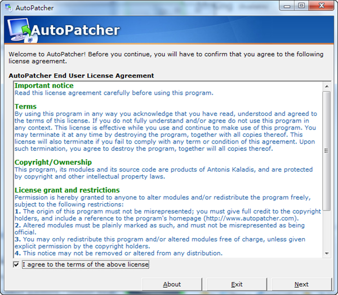The height and width of the screenshot is (295, 338).
Task: Click the 'Copyright/Ownership' heading
Action: tap(53, 162)
